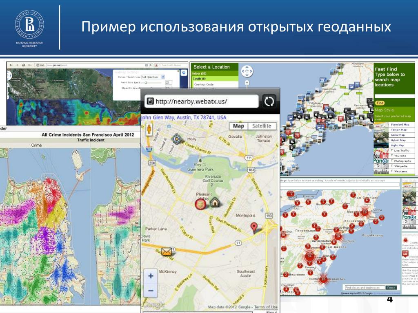Click the Street View pegman icon
418x313 pixels.
click(149, 130)
